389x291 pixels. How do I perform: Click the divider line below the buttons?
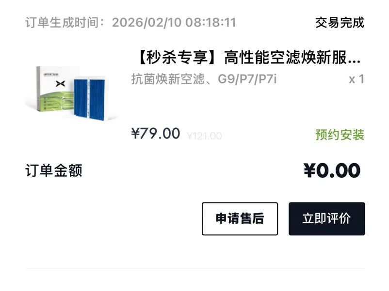(194, 268)
